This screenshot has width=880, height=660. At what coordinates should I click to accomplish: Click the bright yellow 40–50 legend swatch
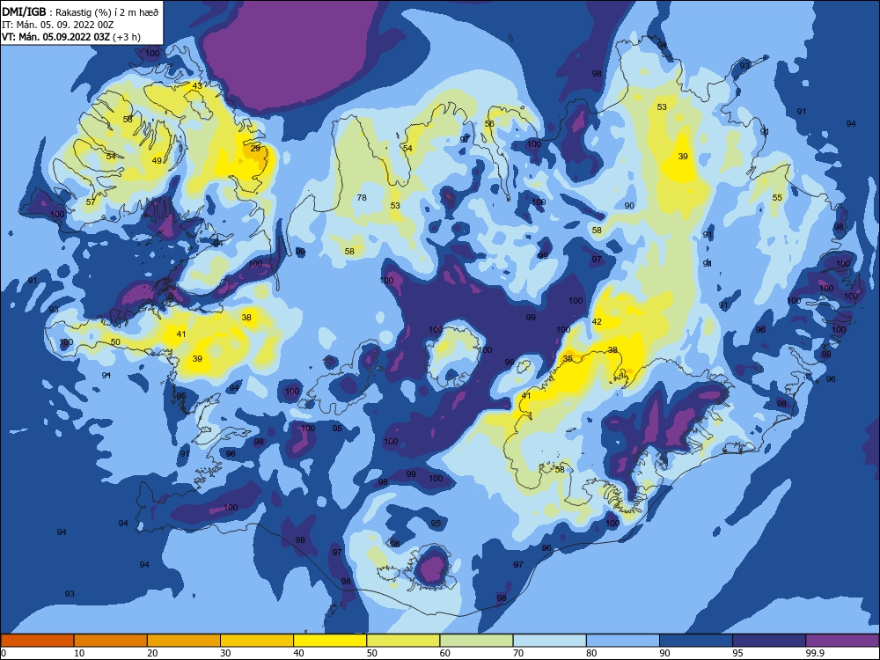tap(330, 641)
